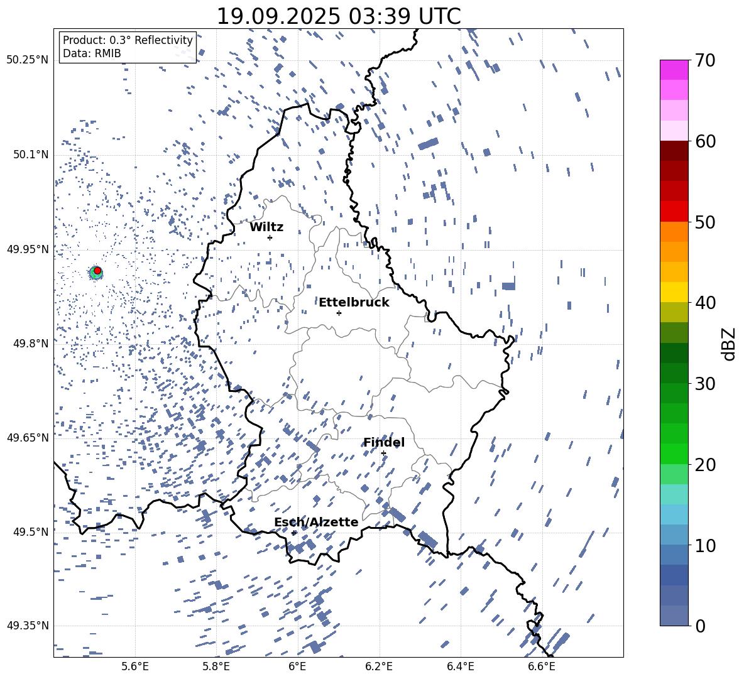Click the colorbar tick label 0

(x=700, y=626)
